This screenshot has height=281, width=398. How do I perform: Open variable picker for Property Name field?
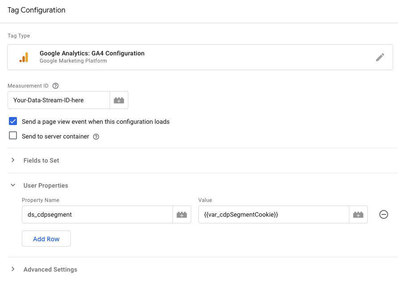click(182, 214)
